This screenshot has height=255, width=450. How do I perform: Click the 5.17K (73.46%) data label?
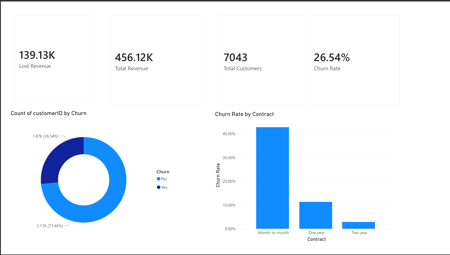[x=50, y=226]
